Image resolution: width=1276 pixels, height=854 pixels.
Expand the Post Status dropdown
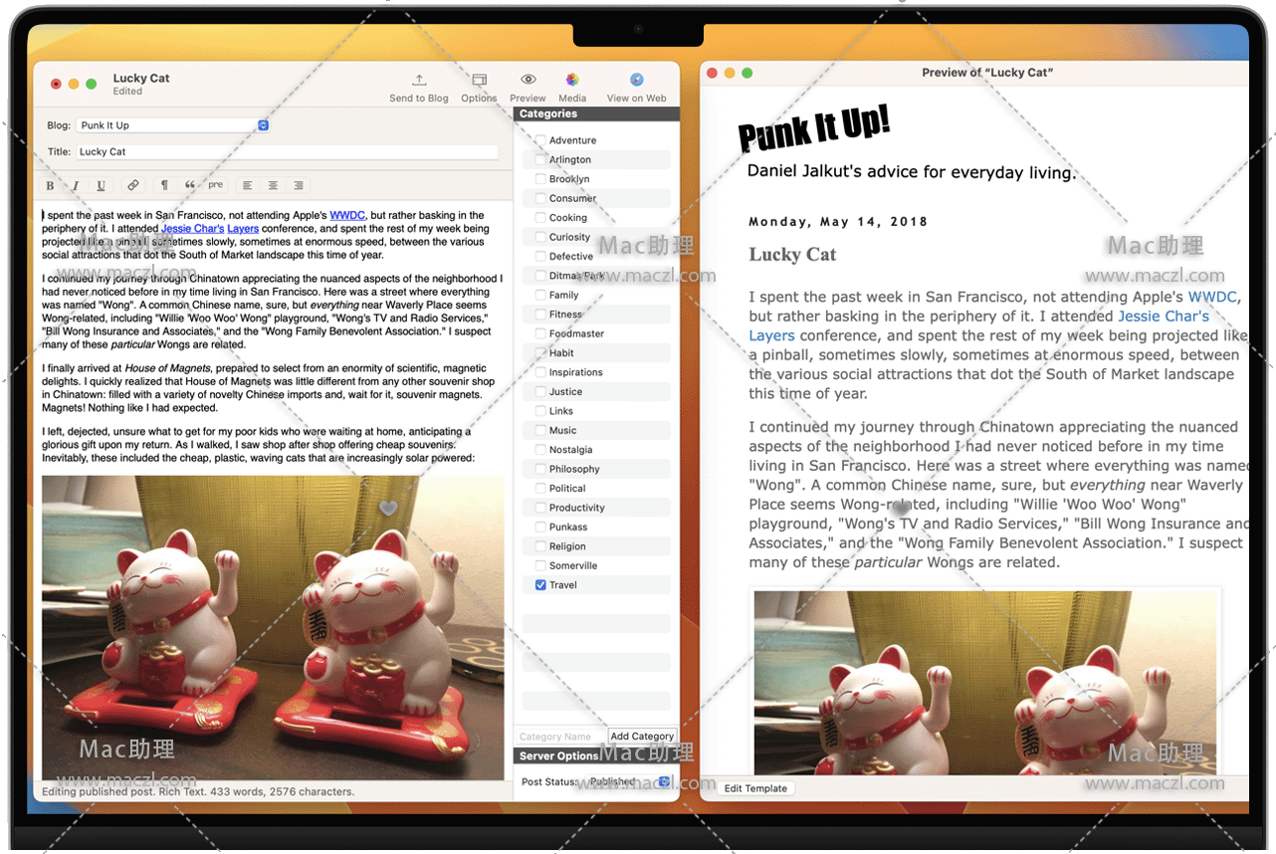pos(664,782)
